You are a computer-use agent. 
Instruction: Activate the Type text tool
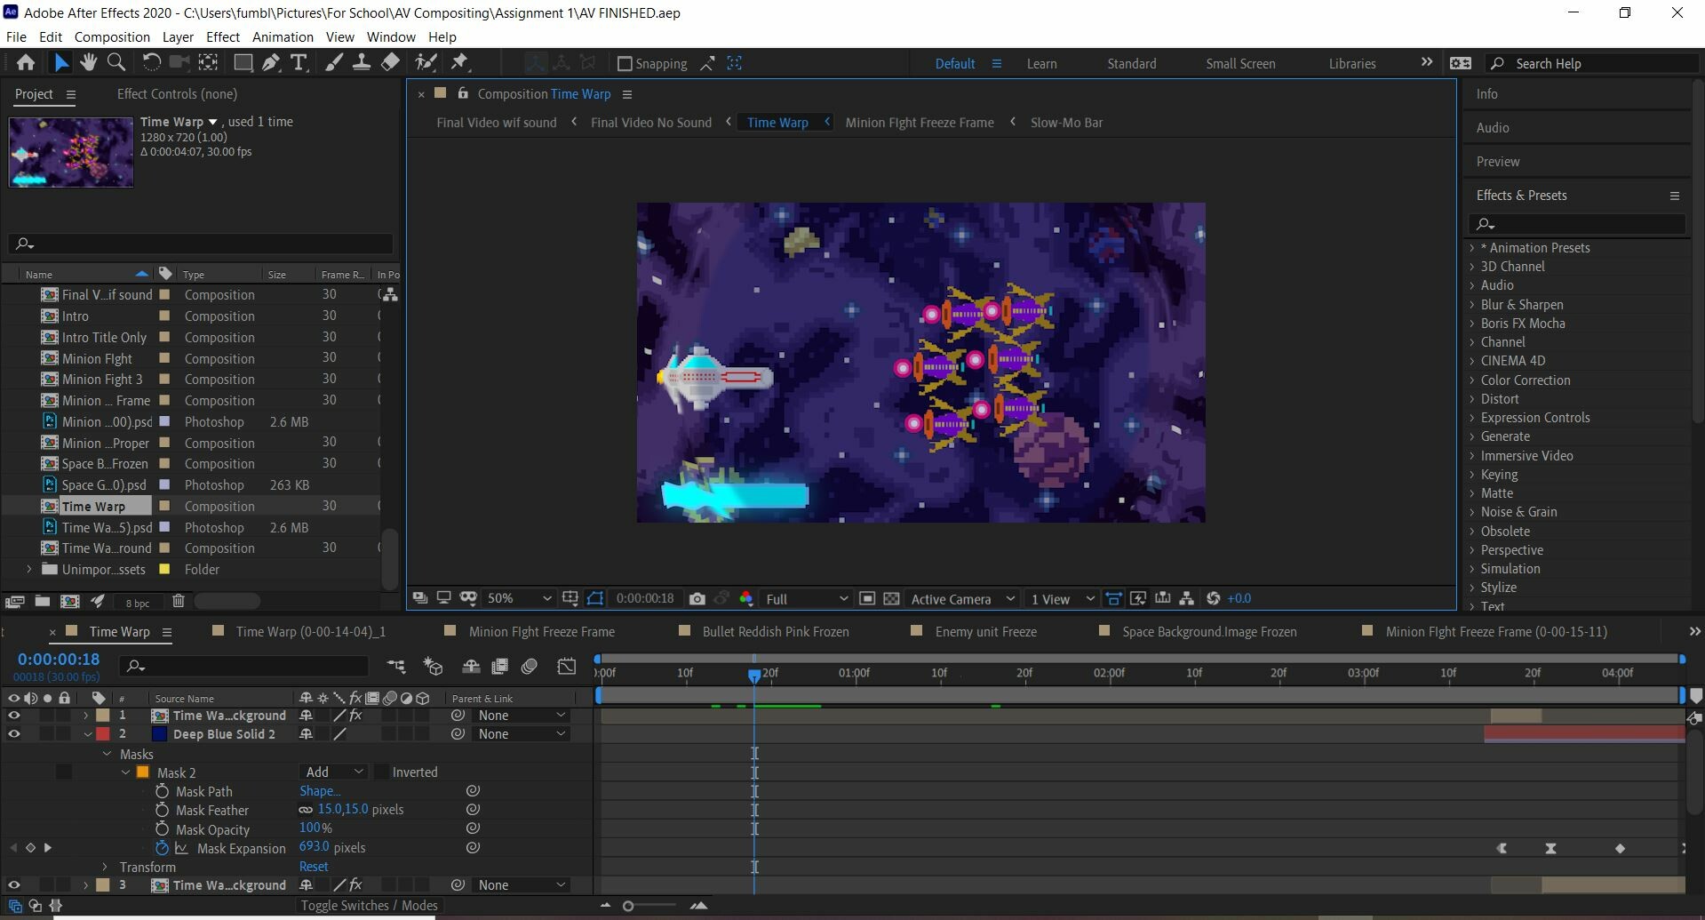pyautogui.click(x=299, y=62)
